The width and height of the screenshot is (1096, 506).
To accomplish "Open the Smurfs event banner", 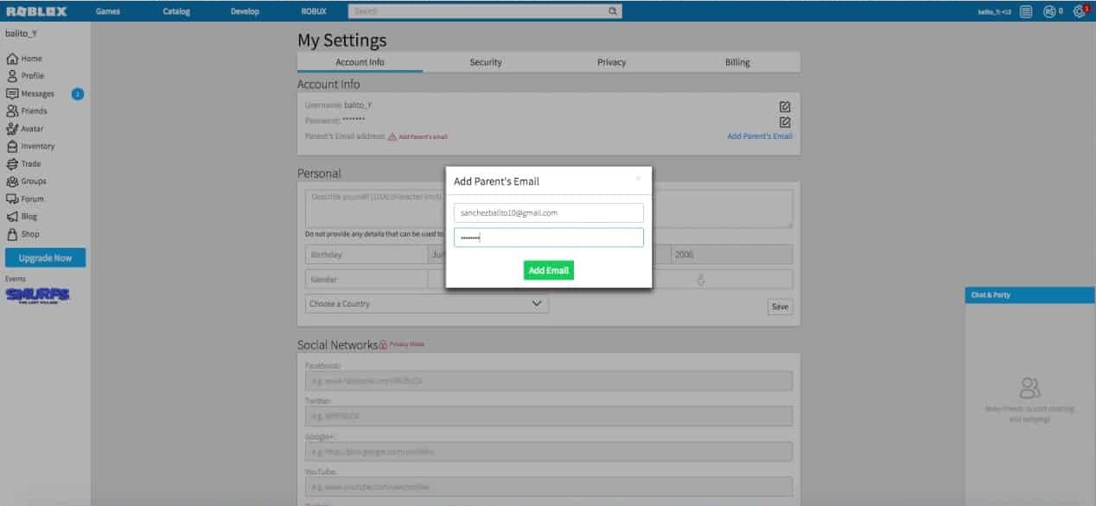I will coord(37,296).
